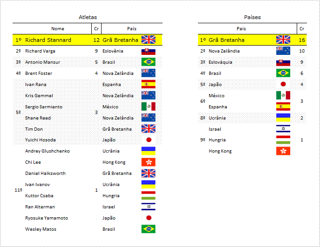320x247 pixels.
Task: Click the Spain flag in Ivan Rana's row
Action: [149, 84]
